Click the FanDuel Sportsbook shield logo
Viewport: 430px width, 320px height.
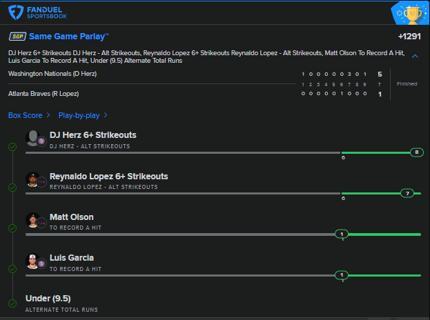(16, 12)
